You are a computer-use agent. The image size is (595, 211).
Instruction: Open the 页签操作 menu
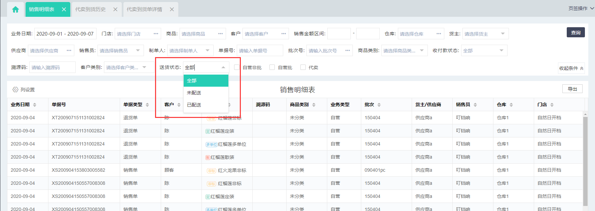(x=581, y=8)
